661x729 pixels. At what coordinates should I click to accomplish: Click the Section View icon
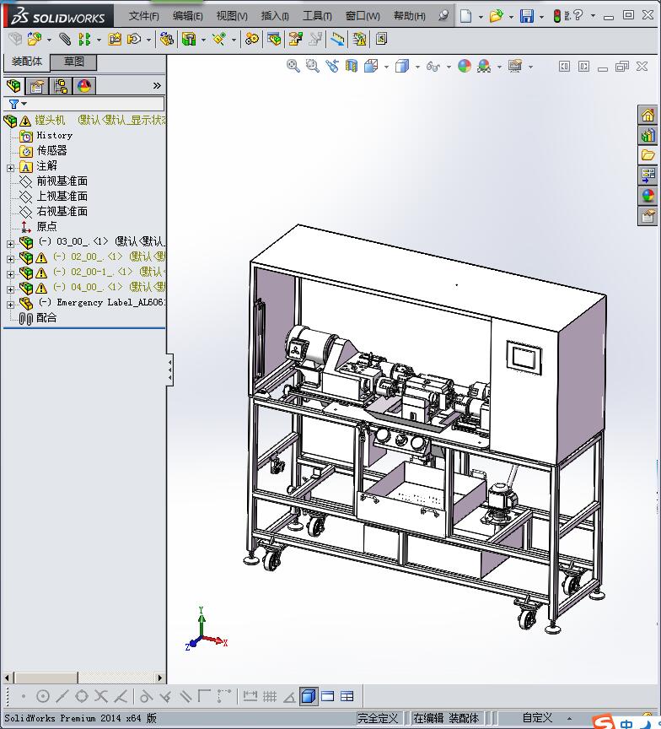pos(352,66)
